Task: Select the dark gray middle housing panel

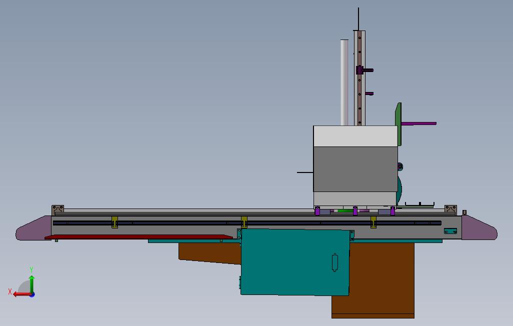Action: [355, 169]
